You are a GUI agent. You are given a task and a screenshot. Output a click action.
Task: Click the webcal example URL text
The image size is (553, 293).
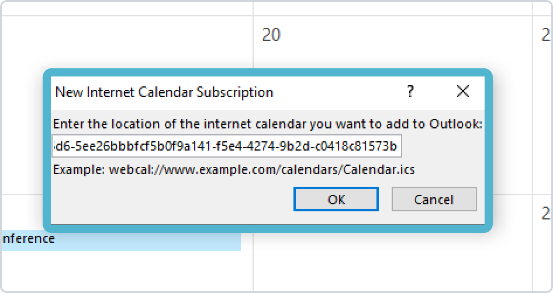click(x=262, y=170)
